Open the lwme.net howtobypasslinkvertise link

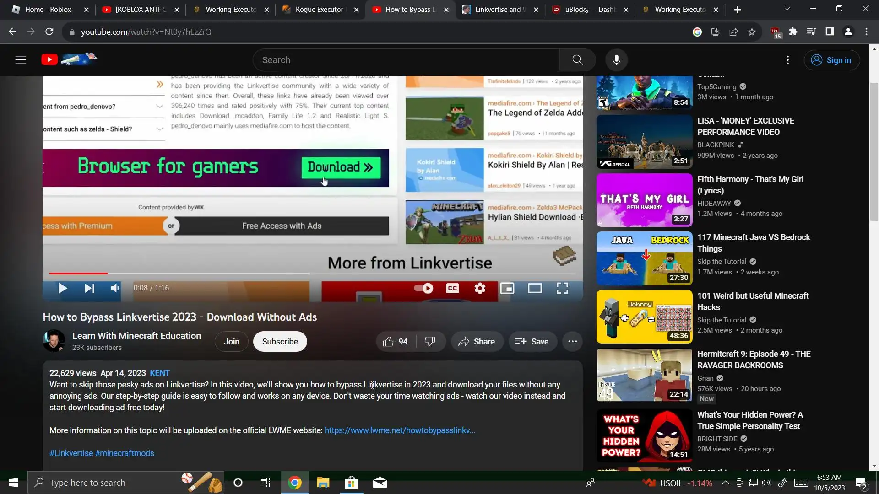click(400, 430)
